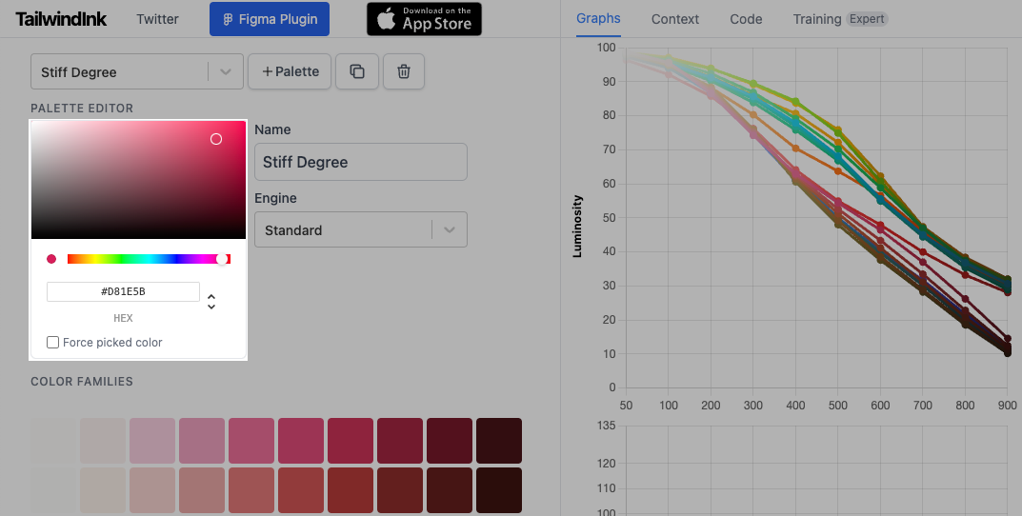The image size is (1022, 516).
Task: Add a new palette with the Palette button
Action: pos(290,72)
